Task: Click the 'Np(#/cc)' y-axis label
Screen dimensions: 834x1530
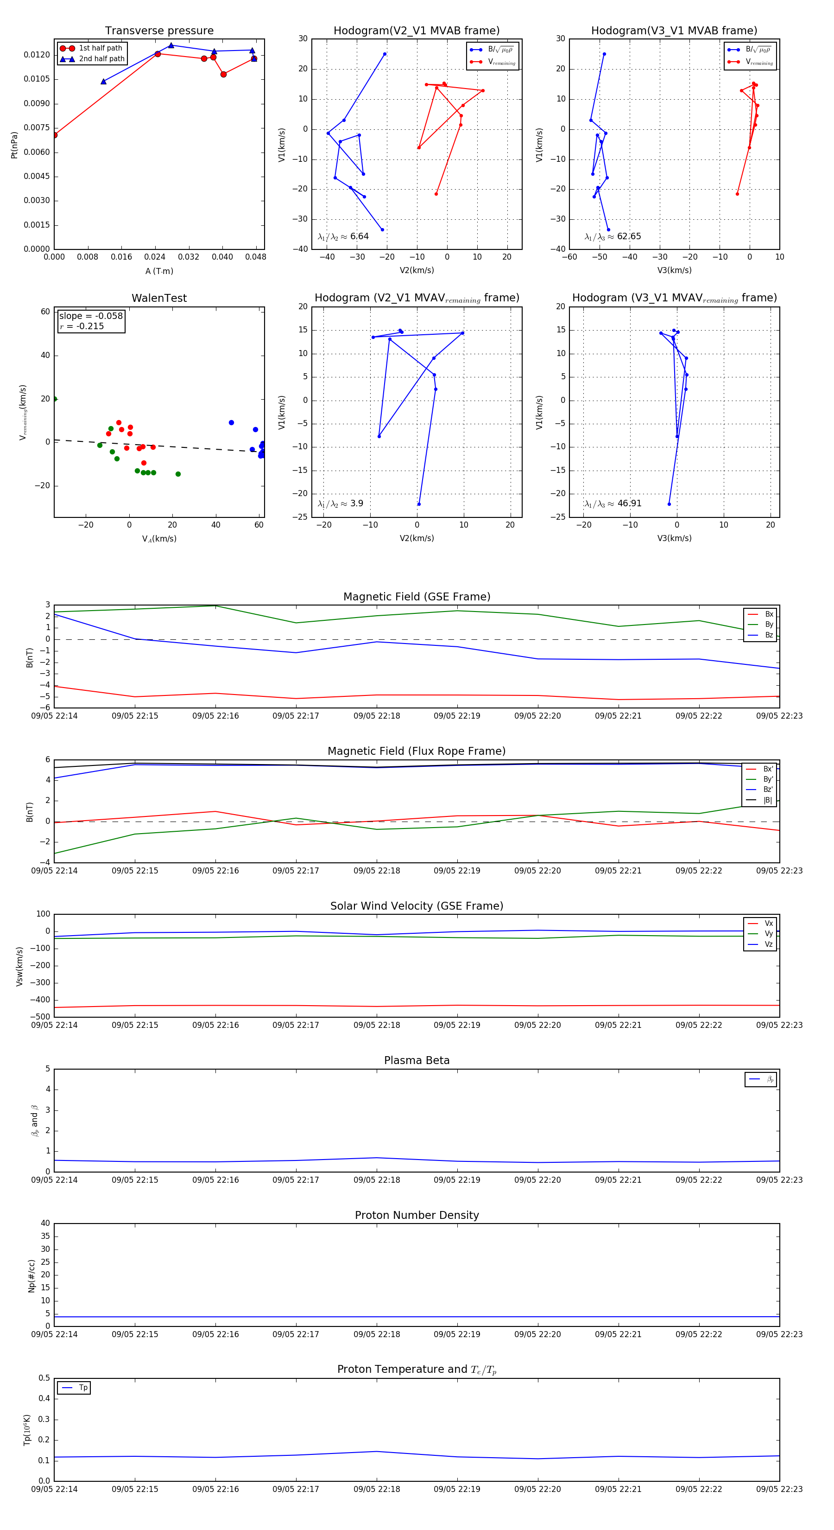Action: tap(32, 1275)
